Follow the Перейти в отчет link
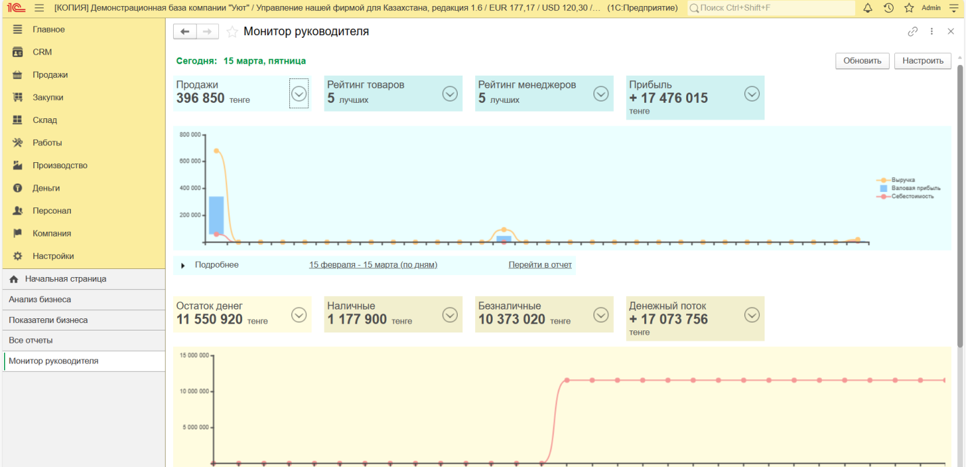This screenshot has width=966, height=467. point(539,265)
